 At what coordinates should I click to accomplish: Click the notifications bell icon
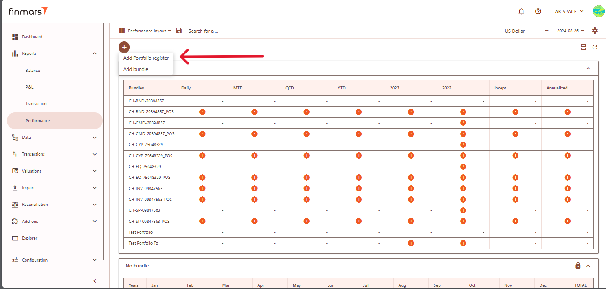[521, 12]
